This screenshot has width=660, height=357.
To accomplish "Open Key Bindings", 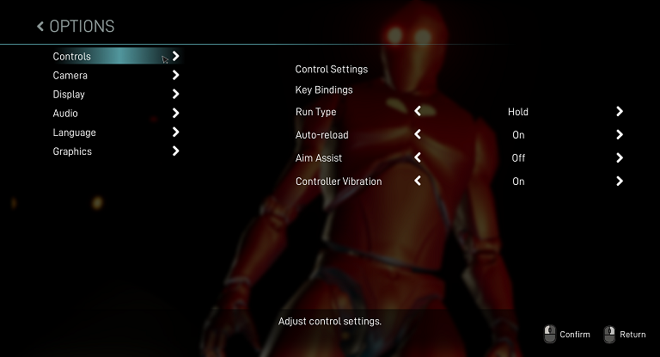I will 324,90.
